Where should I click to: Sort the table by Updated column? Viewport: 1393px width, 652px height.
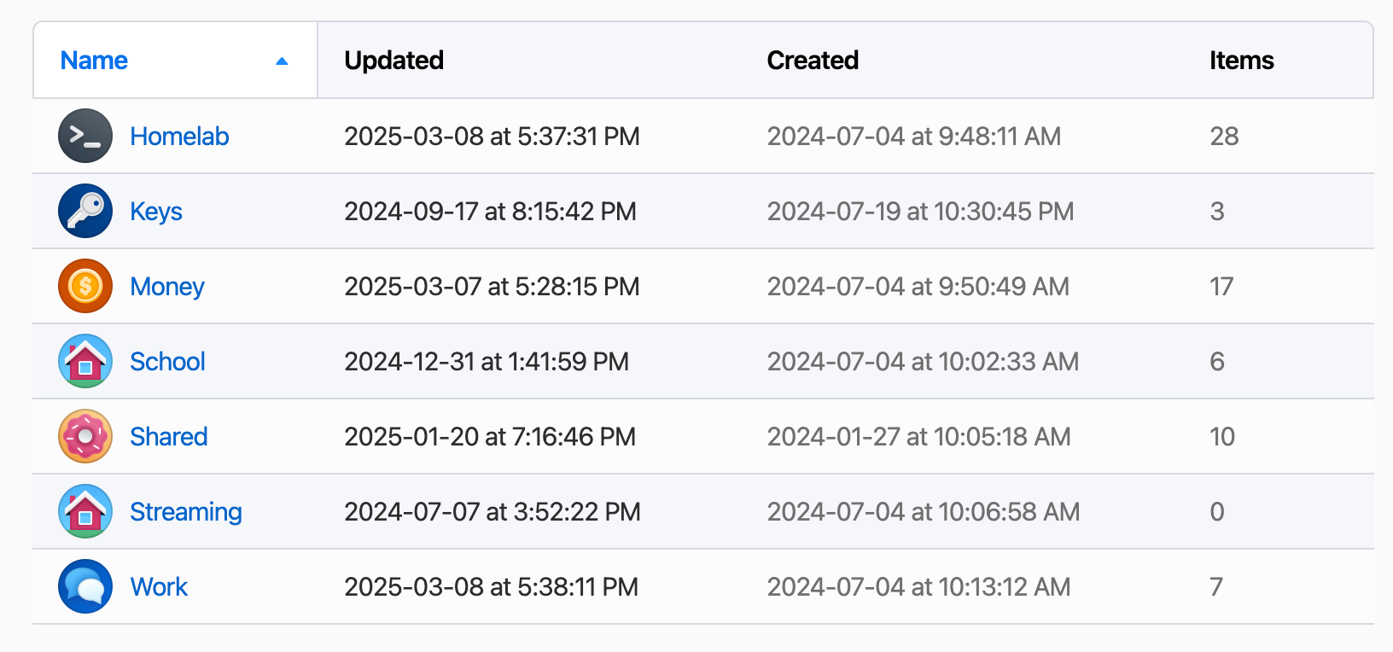pos(393,61)
